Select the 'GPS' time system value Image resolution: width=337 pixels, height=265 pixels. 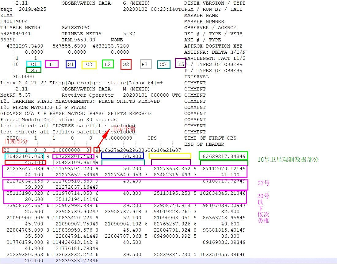pos(152,138)
